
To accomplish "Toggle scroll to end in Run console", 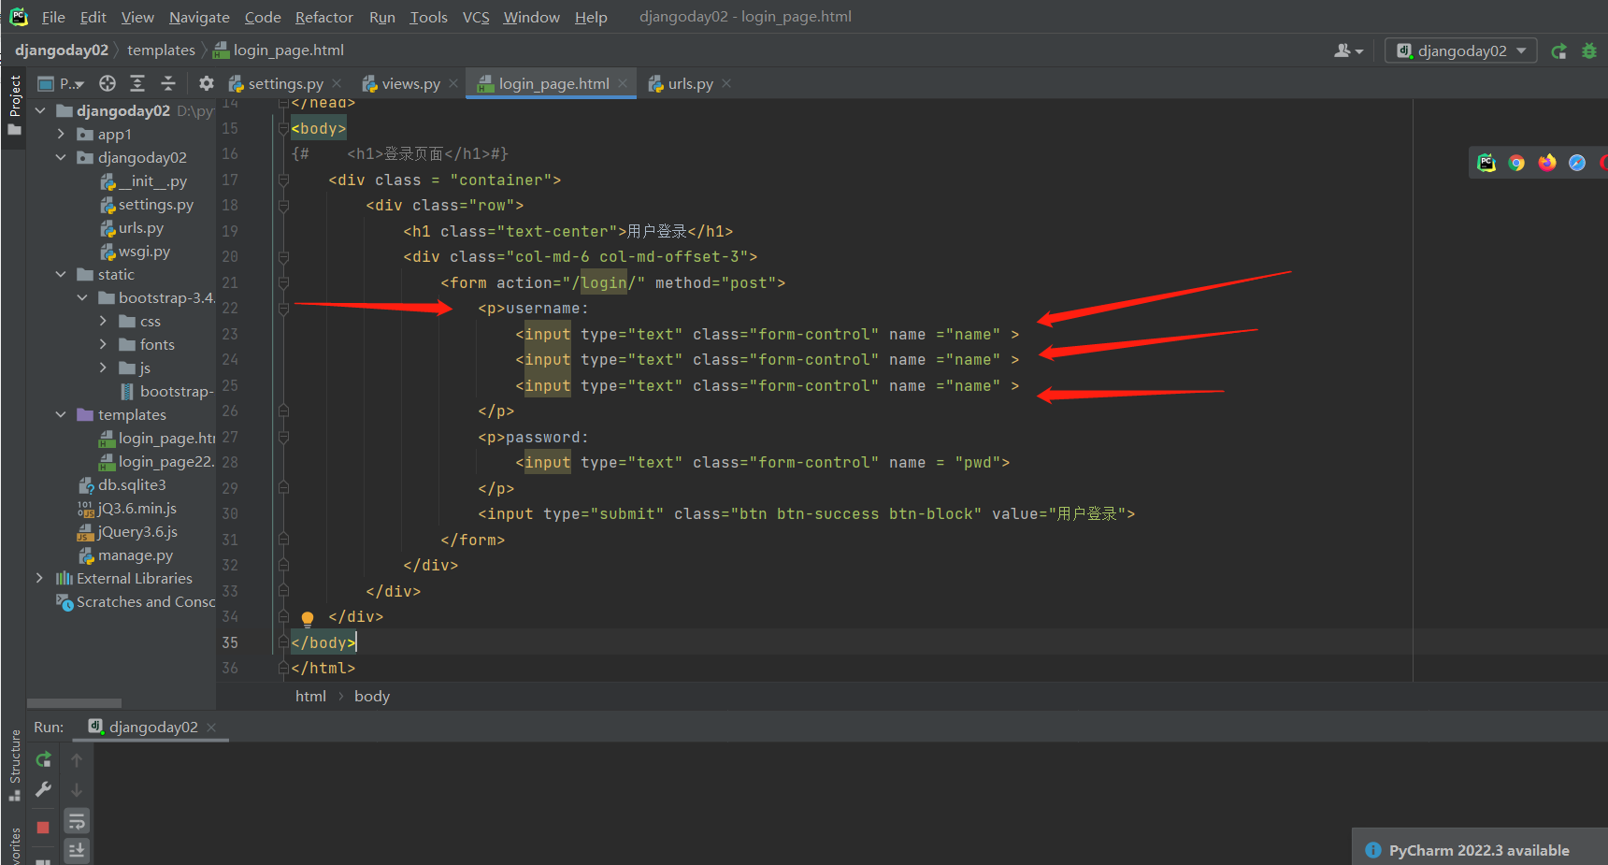I will click(77, 850).
